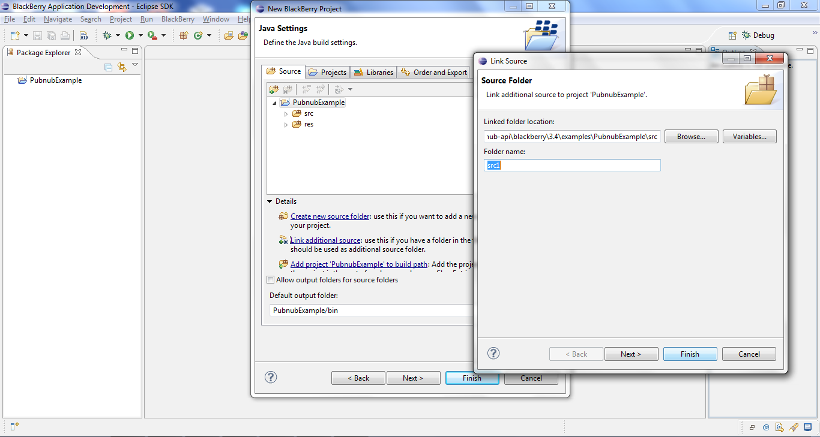Click Browse in the Link Source dialog
This screenshot has width=820, height=437.
click(690, 136)
